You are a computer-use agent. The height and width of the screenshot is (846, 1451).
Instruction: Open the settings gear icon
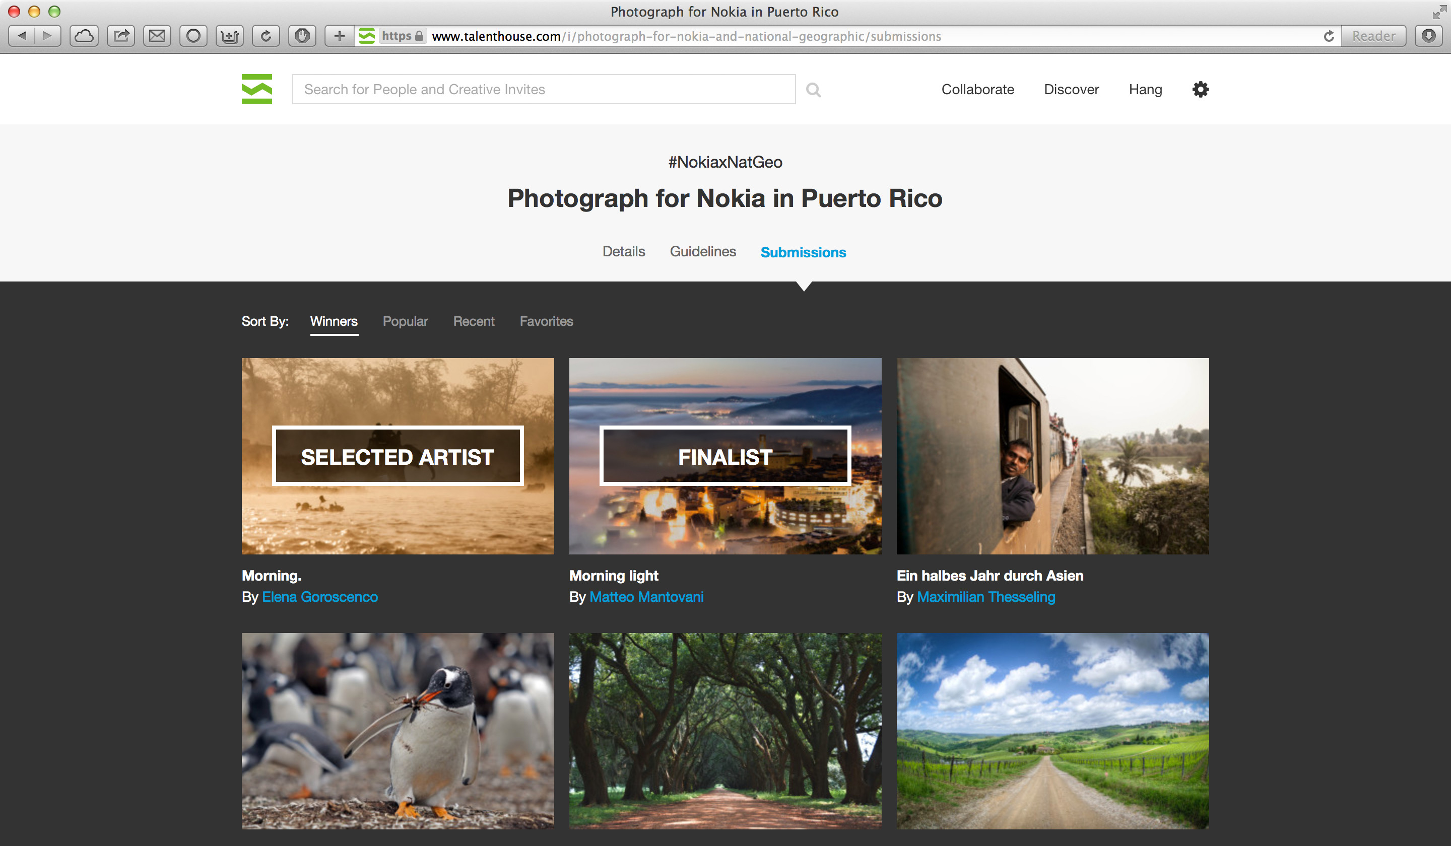(1201, 89)
